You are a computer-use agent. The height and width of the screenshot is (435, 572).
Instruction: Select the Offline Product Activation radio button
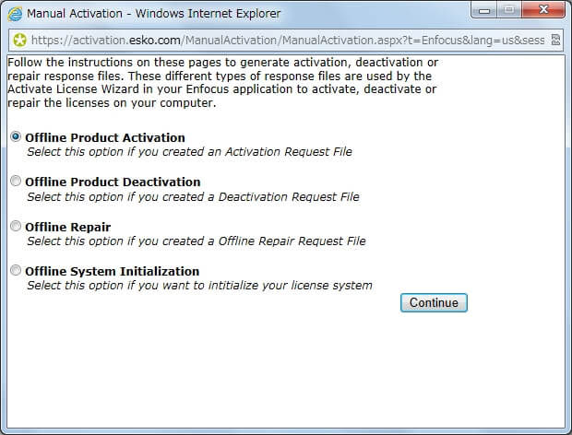tap(16, 136)
